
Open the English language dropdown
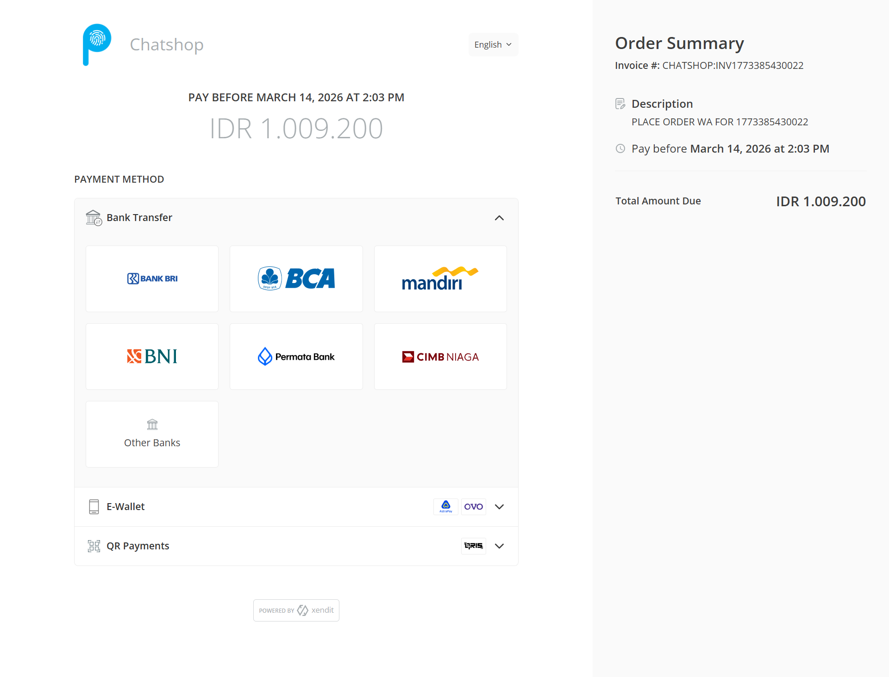coord(493,45)
